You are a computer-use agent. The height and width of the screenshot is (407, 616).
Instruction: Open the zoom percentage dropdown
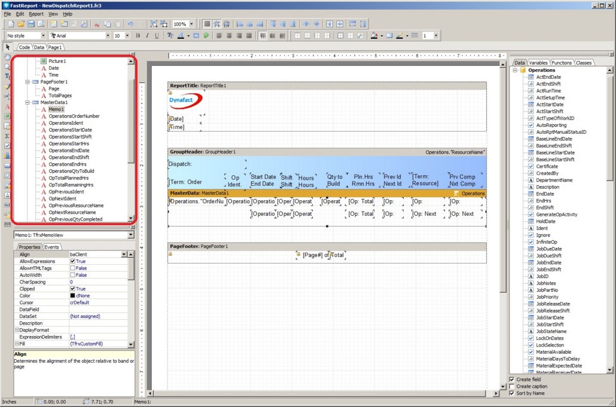tap(191, 24)
